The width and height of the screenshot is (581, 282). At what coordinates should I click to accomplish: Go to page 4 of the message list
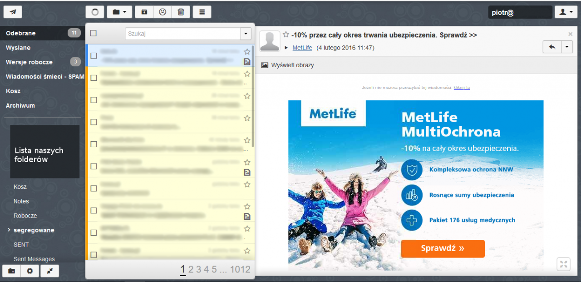[x=207, y=270]
